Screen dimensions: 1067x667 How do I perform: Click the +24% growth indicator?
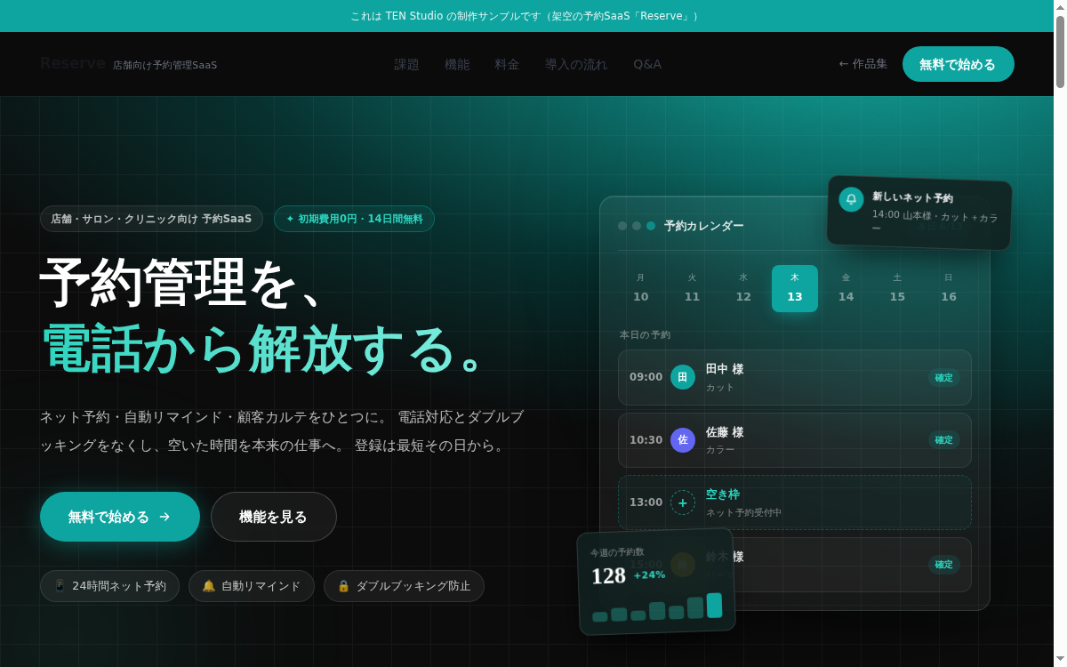tap(649, 575)
